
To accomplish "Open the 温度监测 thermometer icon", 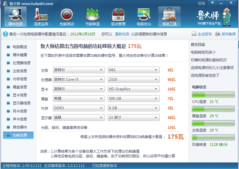I will pos(41,17).
